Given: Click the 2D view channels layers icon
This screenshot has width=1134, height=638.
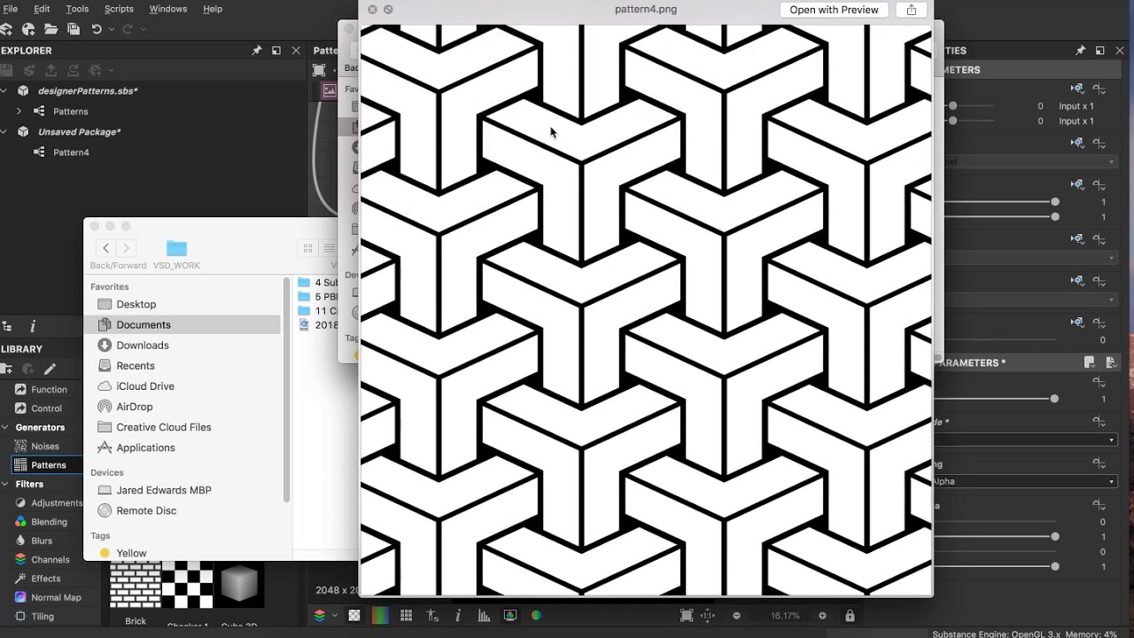Looking at the screenshot, I should (320, 615).
